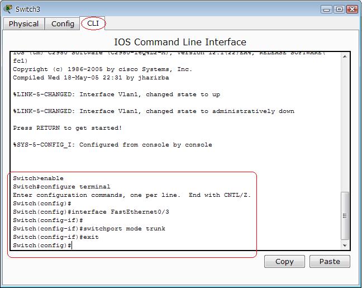Click the 'Switch#configure terminal' line
The height and width of the screenshot is (288, 362).
point(61,187)
